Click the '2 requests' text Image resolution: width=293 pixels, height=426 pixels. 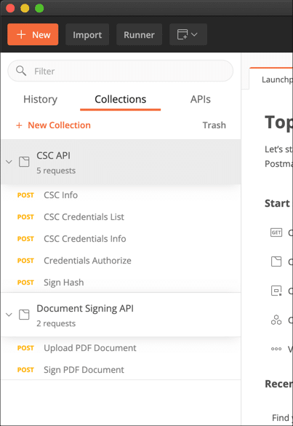pyautogui.click(x=56, y=323)
